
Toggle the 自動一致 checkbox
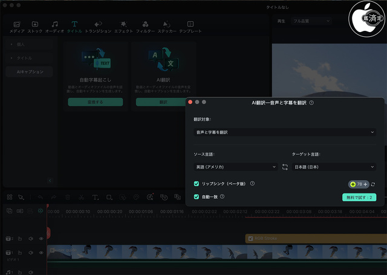197,197
